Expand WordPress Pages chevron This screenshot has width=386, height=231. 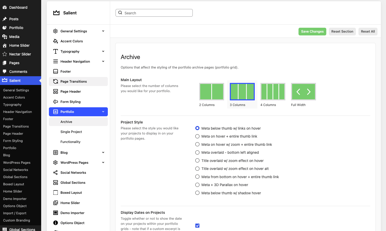(x=103, y=162)
